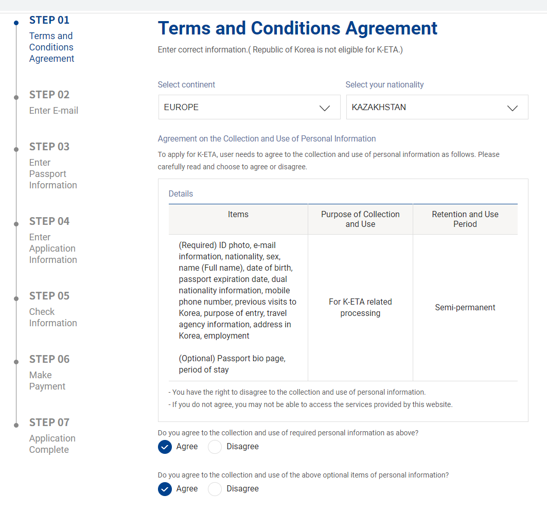
Task: Click the chevron arrow in the nationality dropdown
Action: tap(512, 108)
